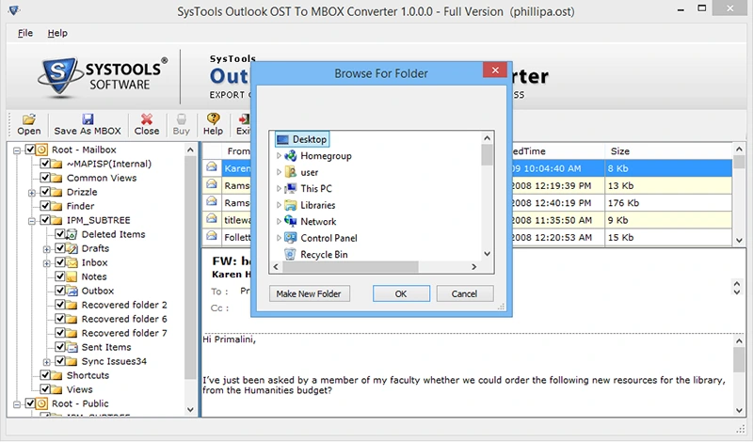
Task: Uncheck the ~MAPISP(Internal) checkbox
Action: click(45, 164)
